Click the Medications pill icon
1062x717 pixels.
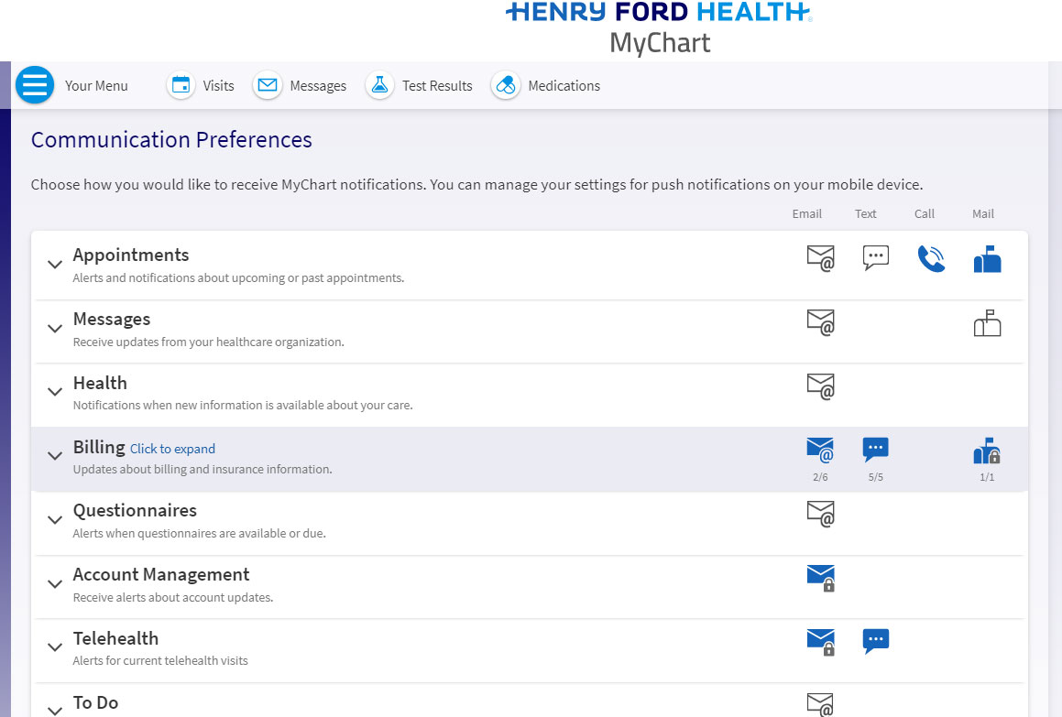[x=505, y=85]
